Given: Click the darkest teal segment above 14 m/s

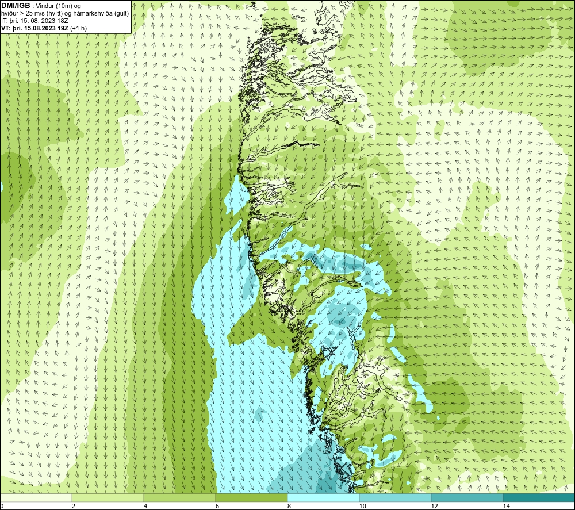Looking at the screenshot, I should point(539,498).
